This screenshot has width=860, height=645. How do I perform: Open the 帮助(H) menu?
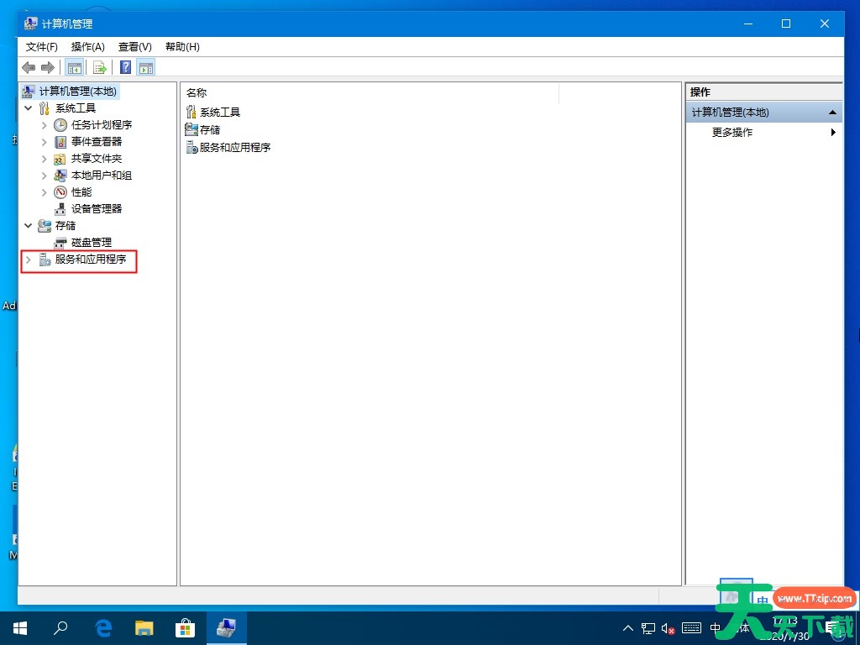point(182,47)
